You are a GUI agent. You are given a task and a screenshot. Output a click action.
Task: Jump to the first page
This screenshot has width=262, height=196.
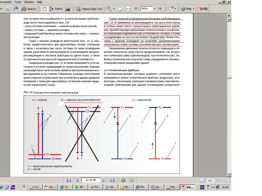tap(69, 180)
